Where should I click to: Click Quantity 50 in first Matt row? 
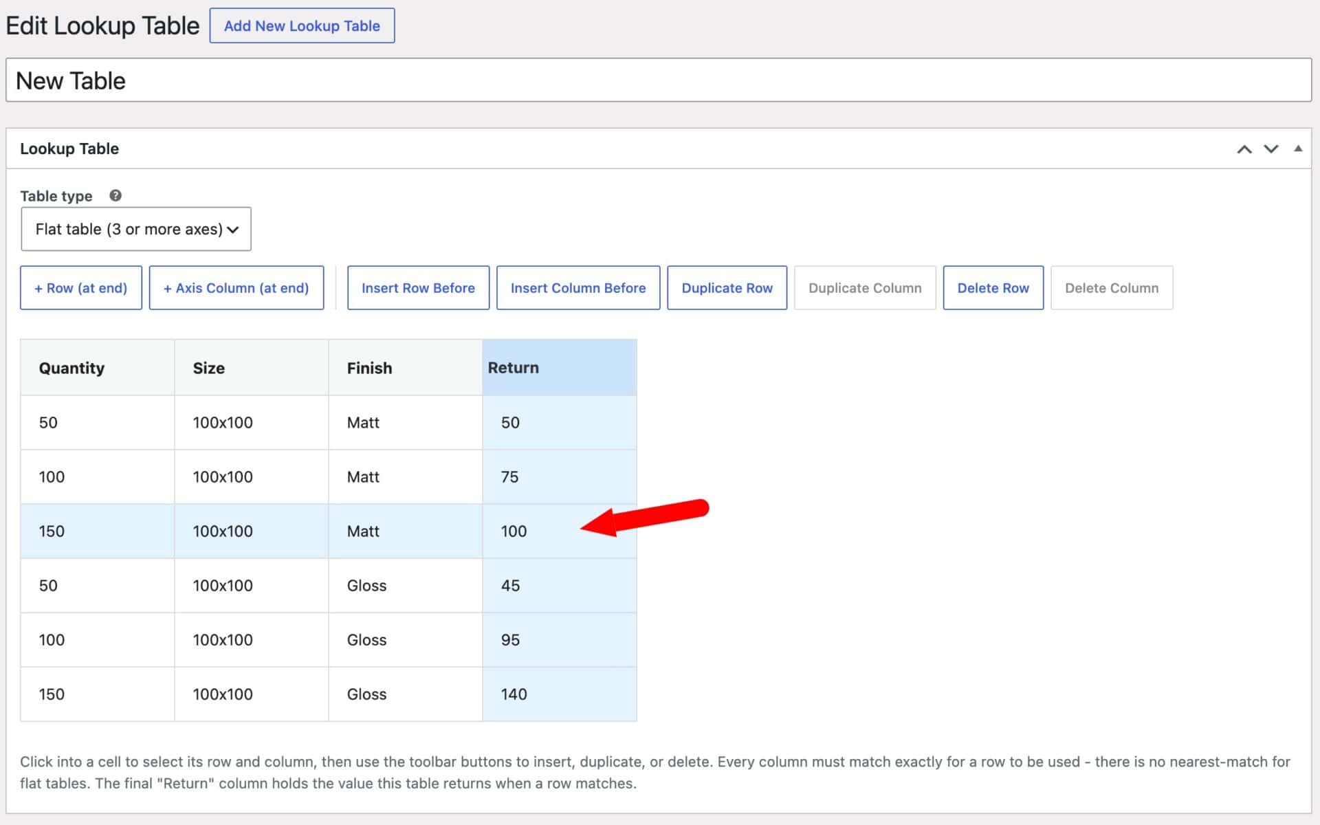point(98,423)
